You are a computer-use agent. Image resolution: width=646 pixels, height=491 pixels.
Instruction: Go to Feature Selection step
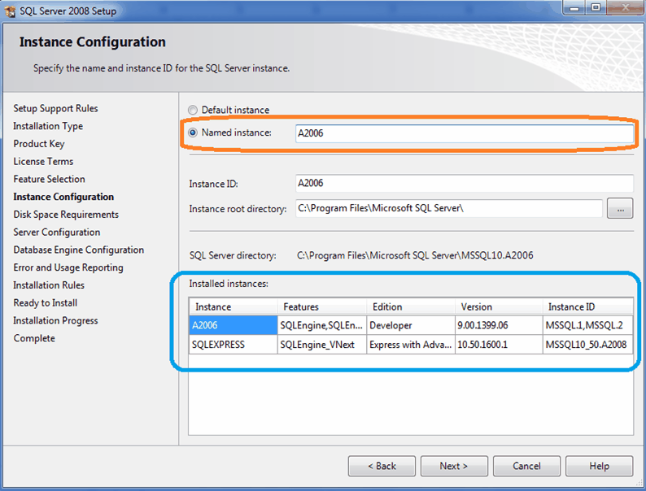pyautogui.click(x=49, y=179)
